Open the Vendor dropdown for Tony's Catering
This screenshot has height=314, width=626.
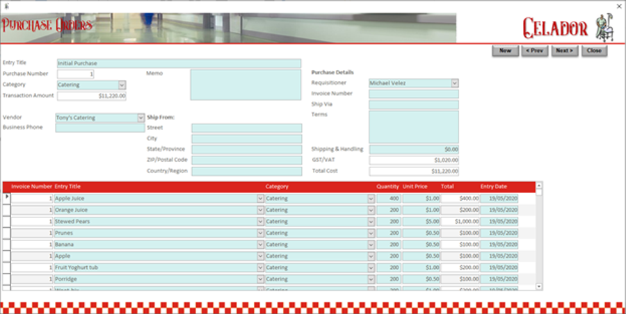(141, 117)
